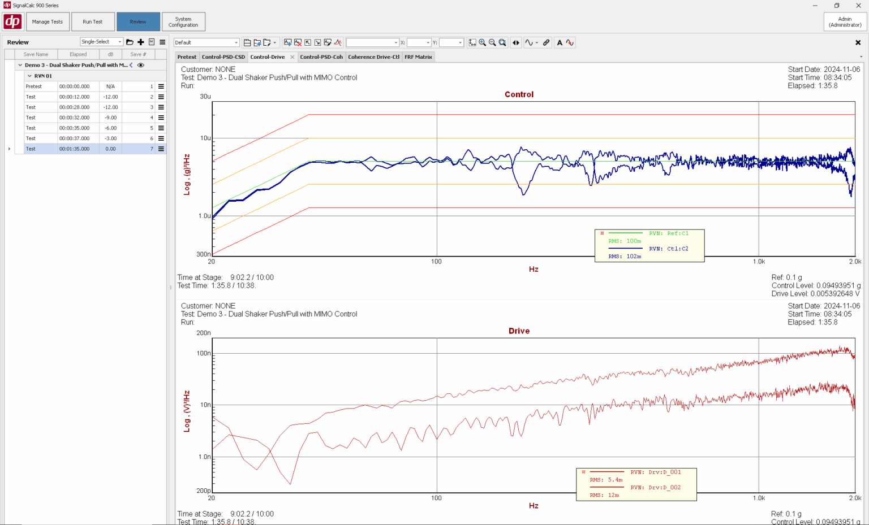Switch to the Pretest tab
869x525 pixels.
pyautogui.click(x=187, y=57)
